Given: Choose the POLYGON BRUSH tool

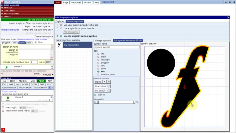Looking at the screenshot, I should pos(9,88).
